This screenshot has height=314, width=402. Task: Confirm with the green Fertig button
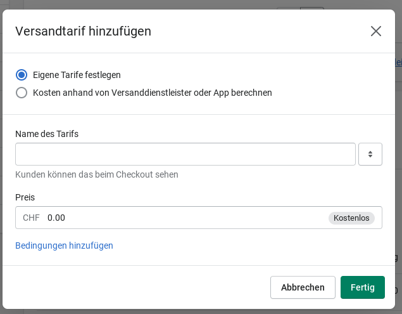(363, 287)
